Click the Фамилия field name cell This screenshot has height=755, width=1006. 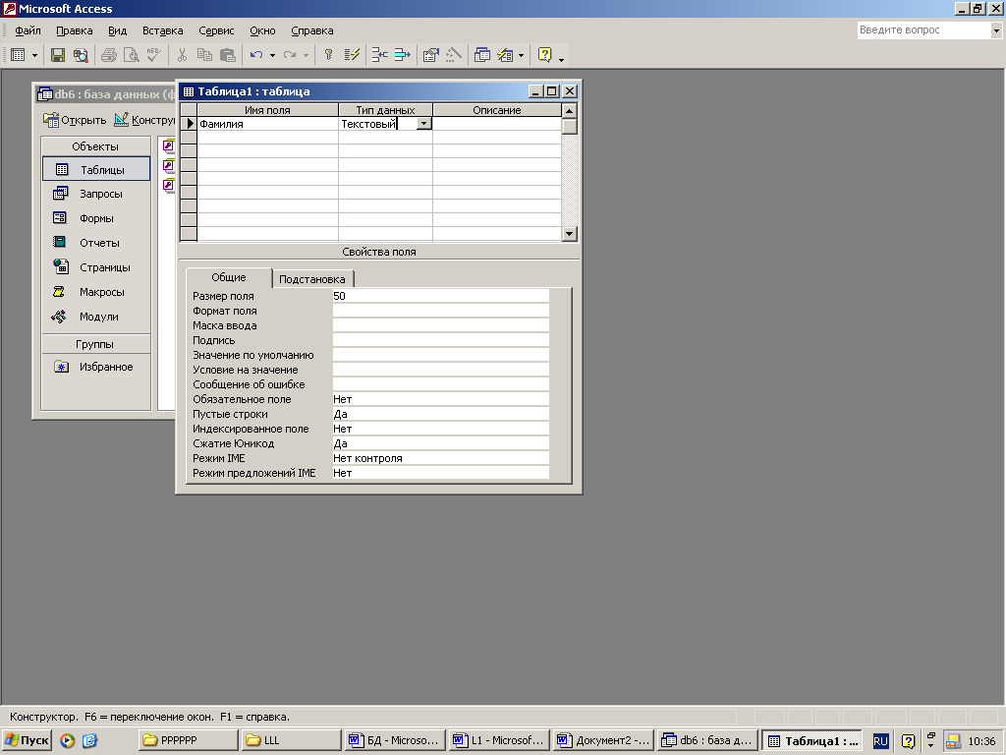point(267,124)
